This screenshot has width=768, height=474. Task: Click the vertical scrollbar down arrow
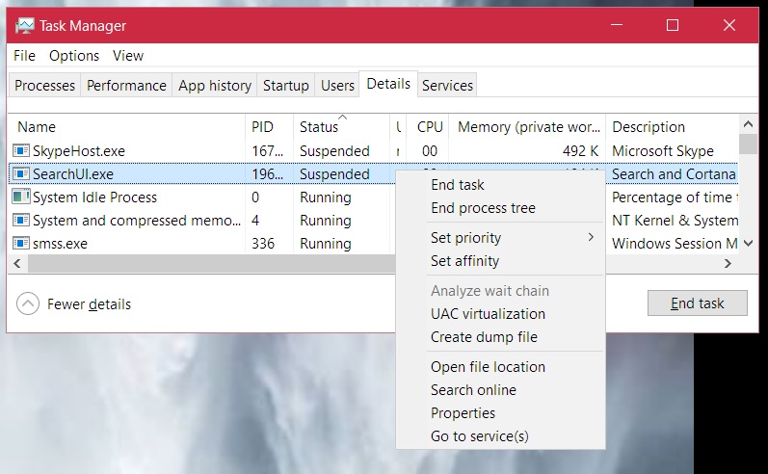pyautogui.click(x=748, y=243)
